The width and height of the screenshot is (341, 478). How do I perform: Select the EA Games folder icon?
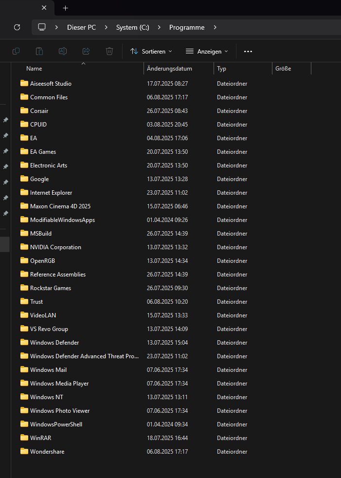(x=24, y=151)
